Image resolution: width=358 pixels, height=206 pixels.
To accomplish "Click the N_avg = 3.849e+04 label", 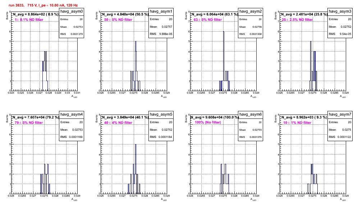I will click(125, 117).
